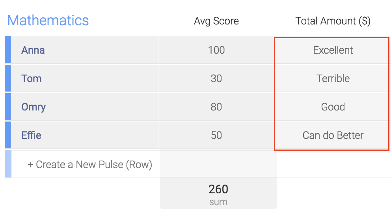Click the light blue bar beside new pulse row
Image resolution: width=391 pixels, height=217 pixels.
click(8, 164)
